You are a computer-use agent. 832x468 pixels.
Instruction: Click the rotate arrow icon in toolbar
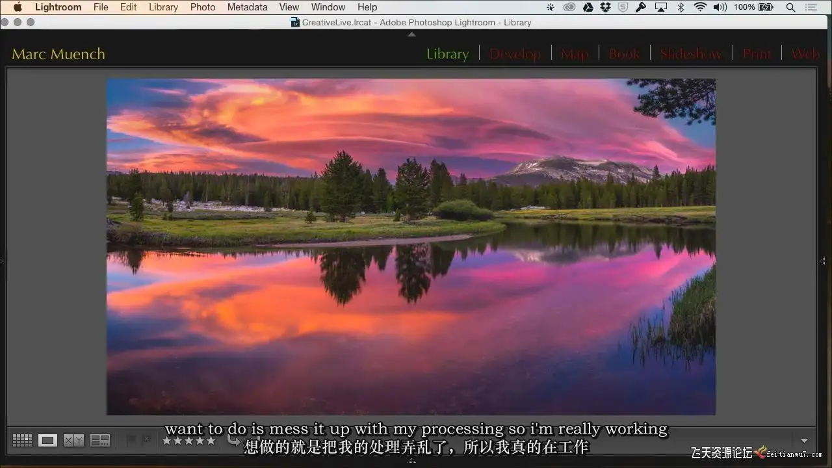click(x=233, y=441)
